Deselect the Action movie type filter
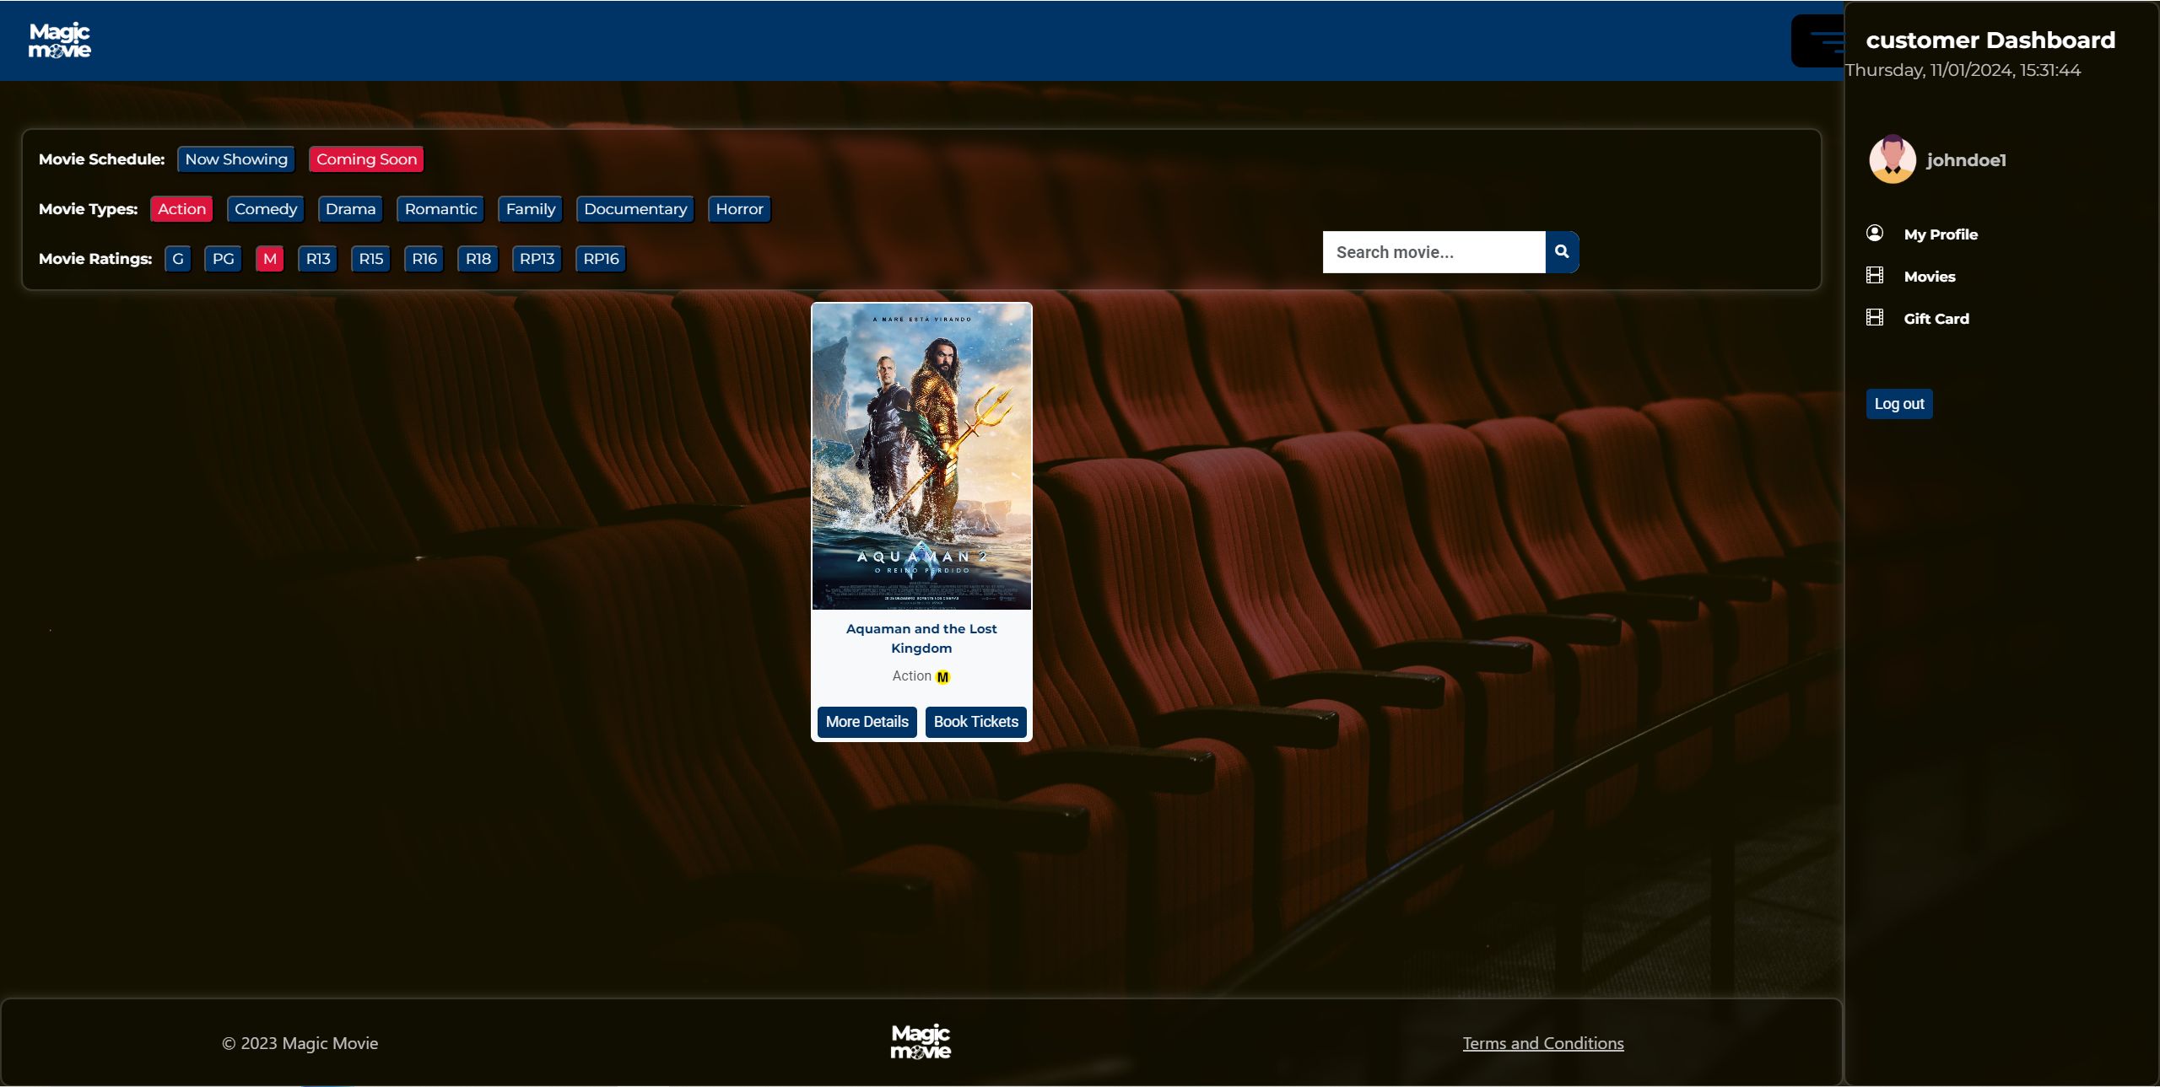This screenshot has width=2160, height=1087. pyautogui.click(x=181, y=209)
